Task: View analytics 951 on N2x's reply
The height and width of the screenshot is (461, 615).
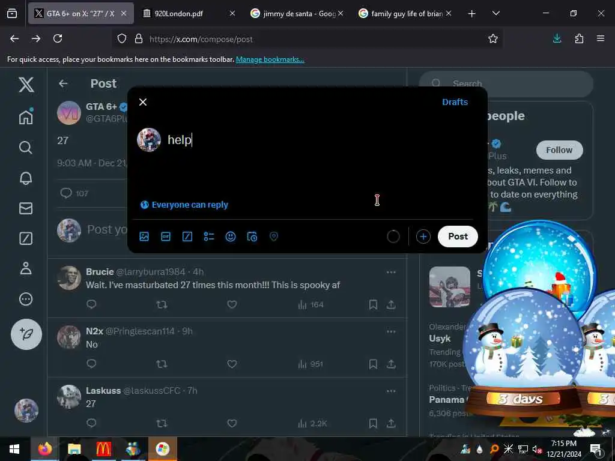Action: 311,364
